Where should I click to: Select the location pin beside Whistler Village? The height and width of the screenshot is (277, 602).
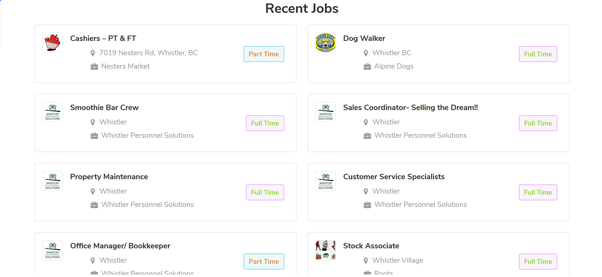pyautogui.click(x=366, y=261)
